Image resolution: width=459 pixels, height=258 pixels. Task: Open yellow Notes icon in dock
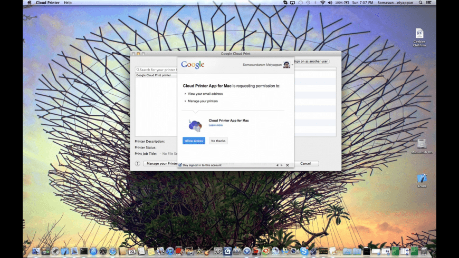[x=151, y=251]
